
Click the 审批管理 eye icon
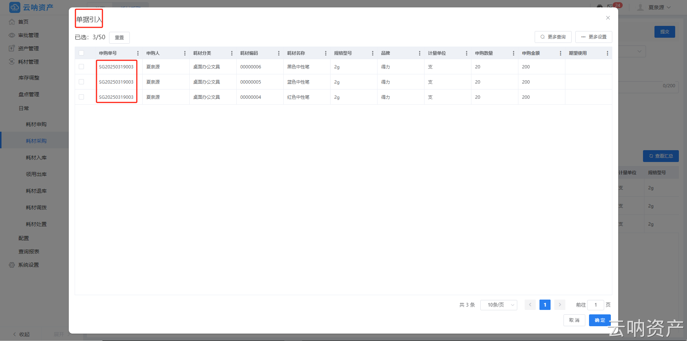12,35
